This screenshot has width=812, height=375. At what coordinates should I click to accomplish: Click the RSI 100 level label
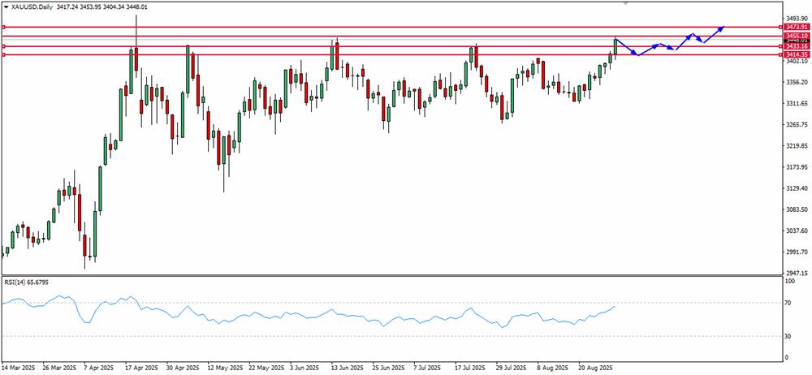point(791,281)
